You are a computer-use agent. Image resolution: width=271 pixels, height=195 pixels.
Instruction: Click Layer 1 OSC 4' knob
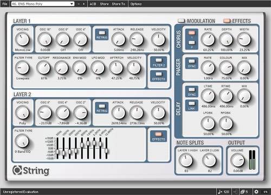pos(81,39)
